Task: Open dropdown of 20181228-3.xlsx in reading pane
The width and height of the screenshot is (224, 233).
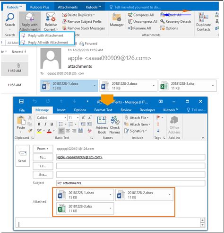Action: [213, 86]
